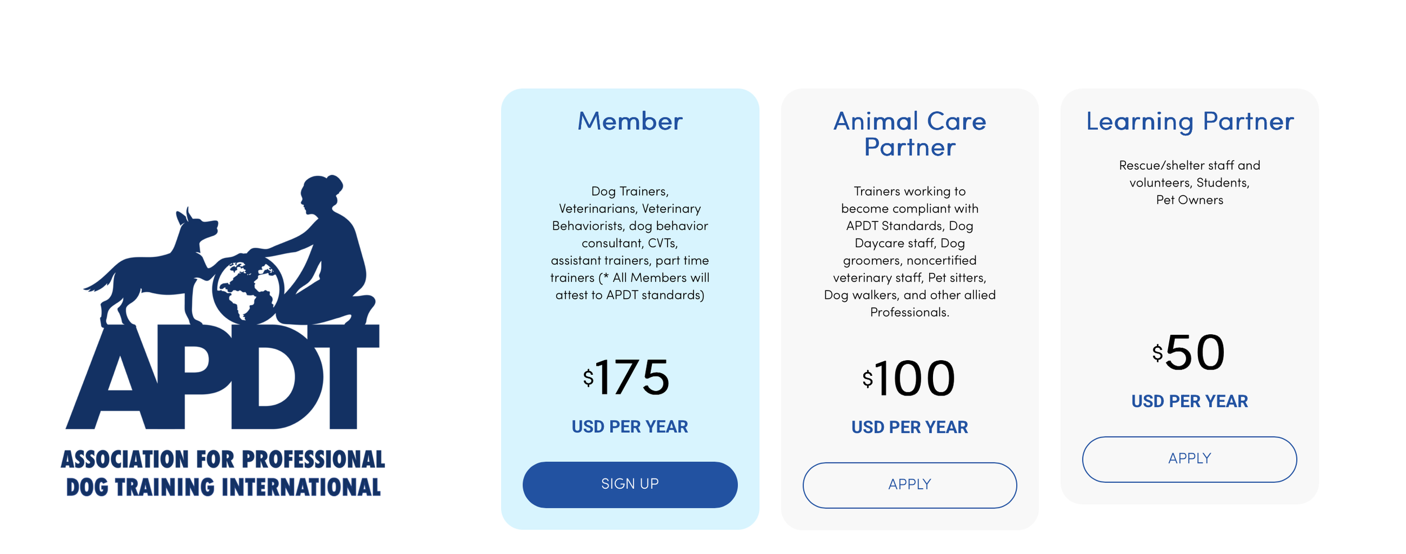Click the Animal Care Partner description paragraph
This screenshot has height=554, width=1406.
tap(909, 252)
